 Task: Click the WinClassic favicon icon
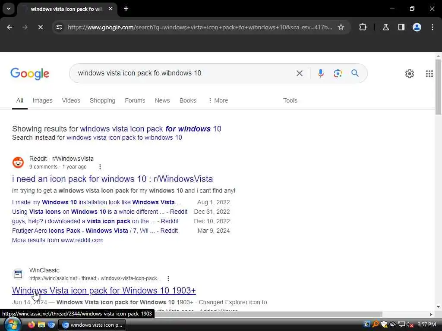click(18, 274)
